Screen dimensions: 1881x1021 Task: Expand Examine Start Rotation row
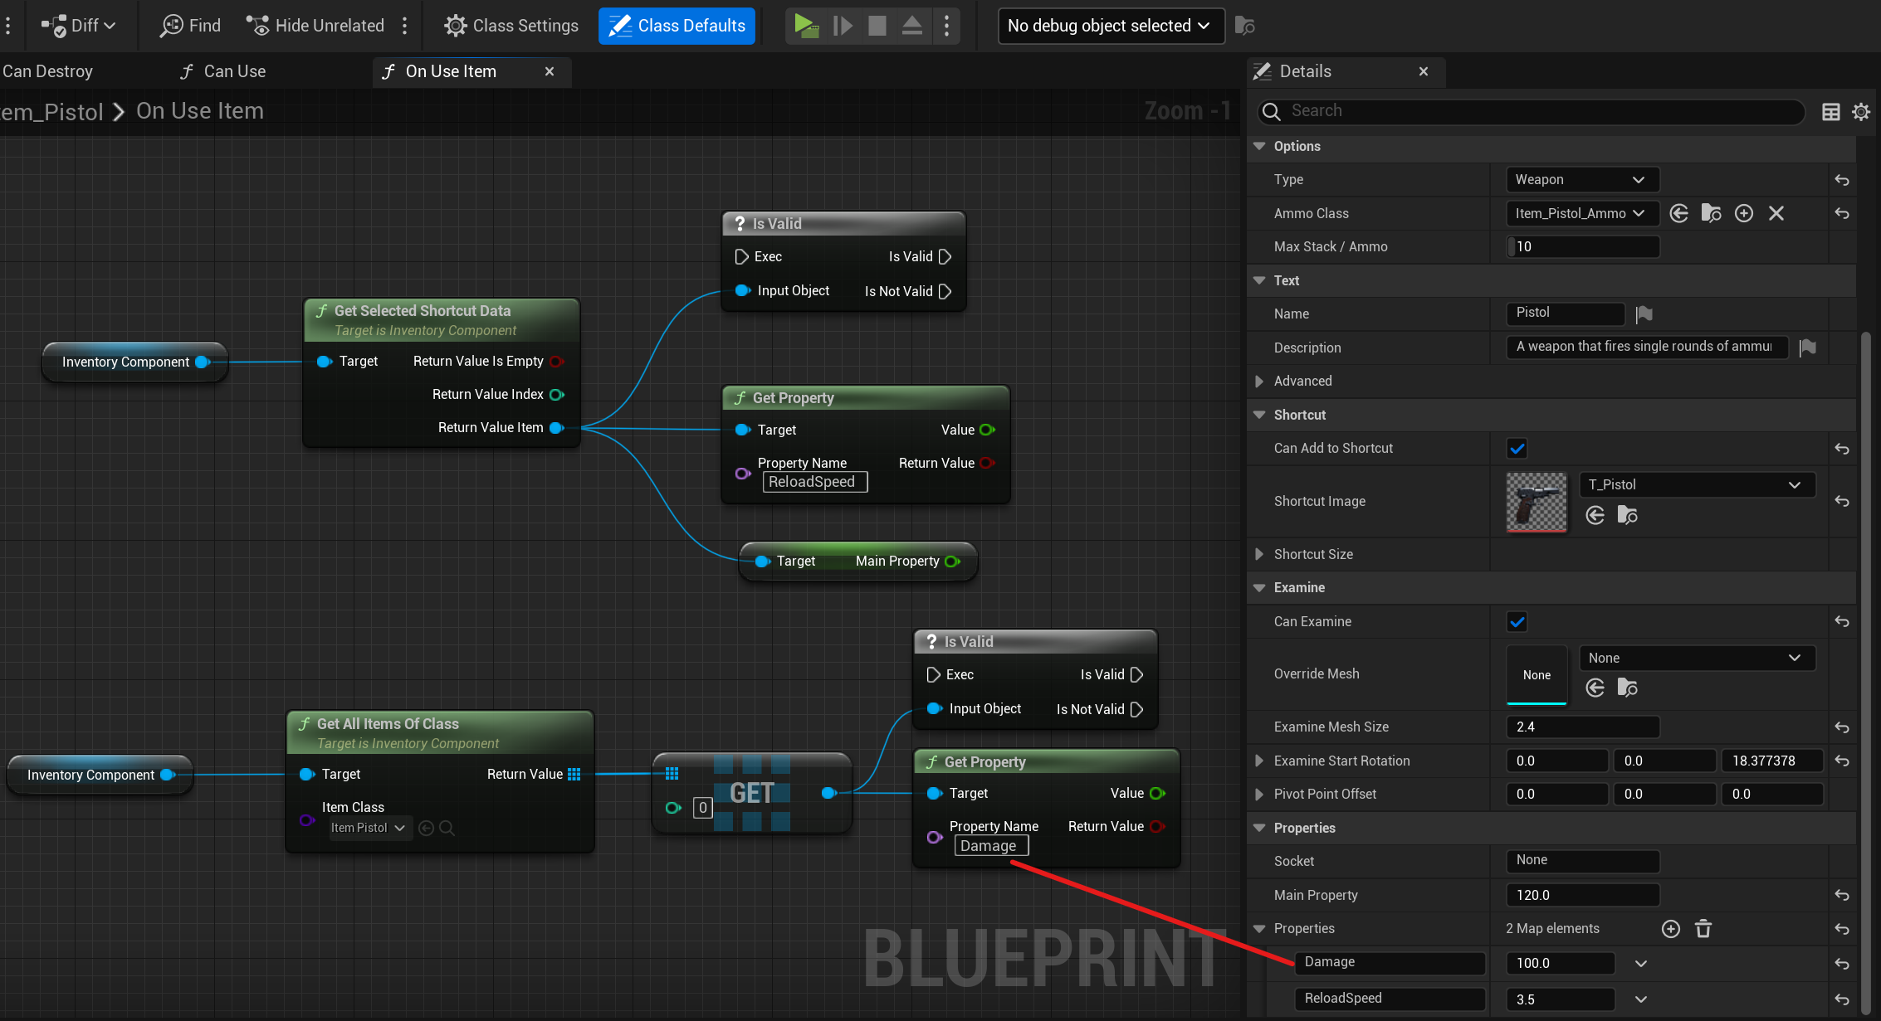[1259, 761]
